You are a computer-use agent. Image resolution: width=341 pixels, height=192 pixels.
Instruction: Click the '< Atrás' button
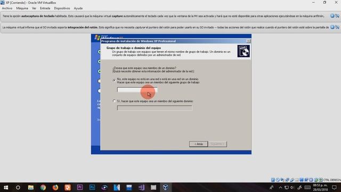coord(198,144)
